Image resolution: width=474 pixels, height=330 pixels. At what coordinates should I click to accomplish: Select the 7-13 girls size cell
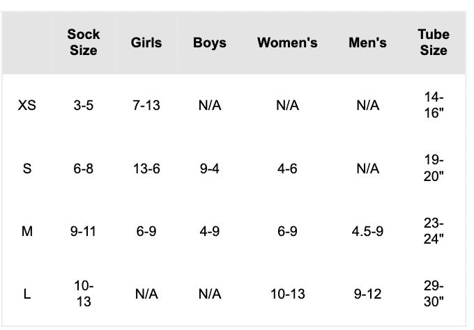tap(146, 105)
